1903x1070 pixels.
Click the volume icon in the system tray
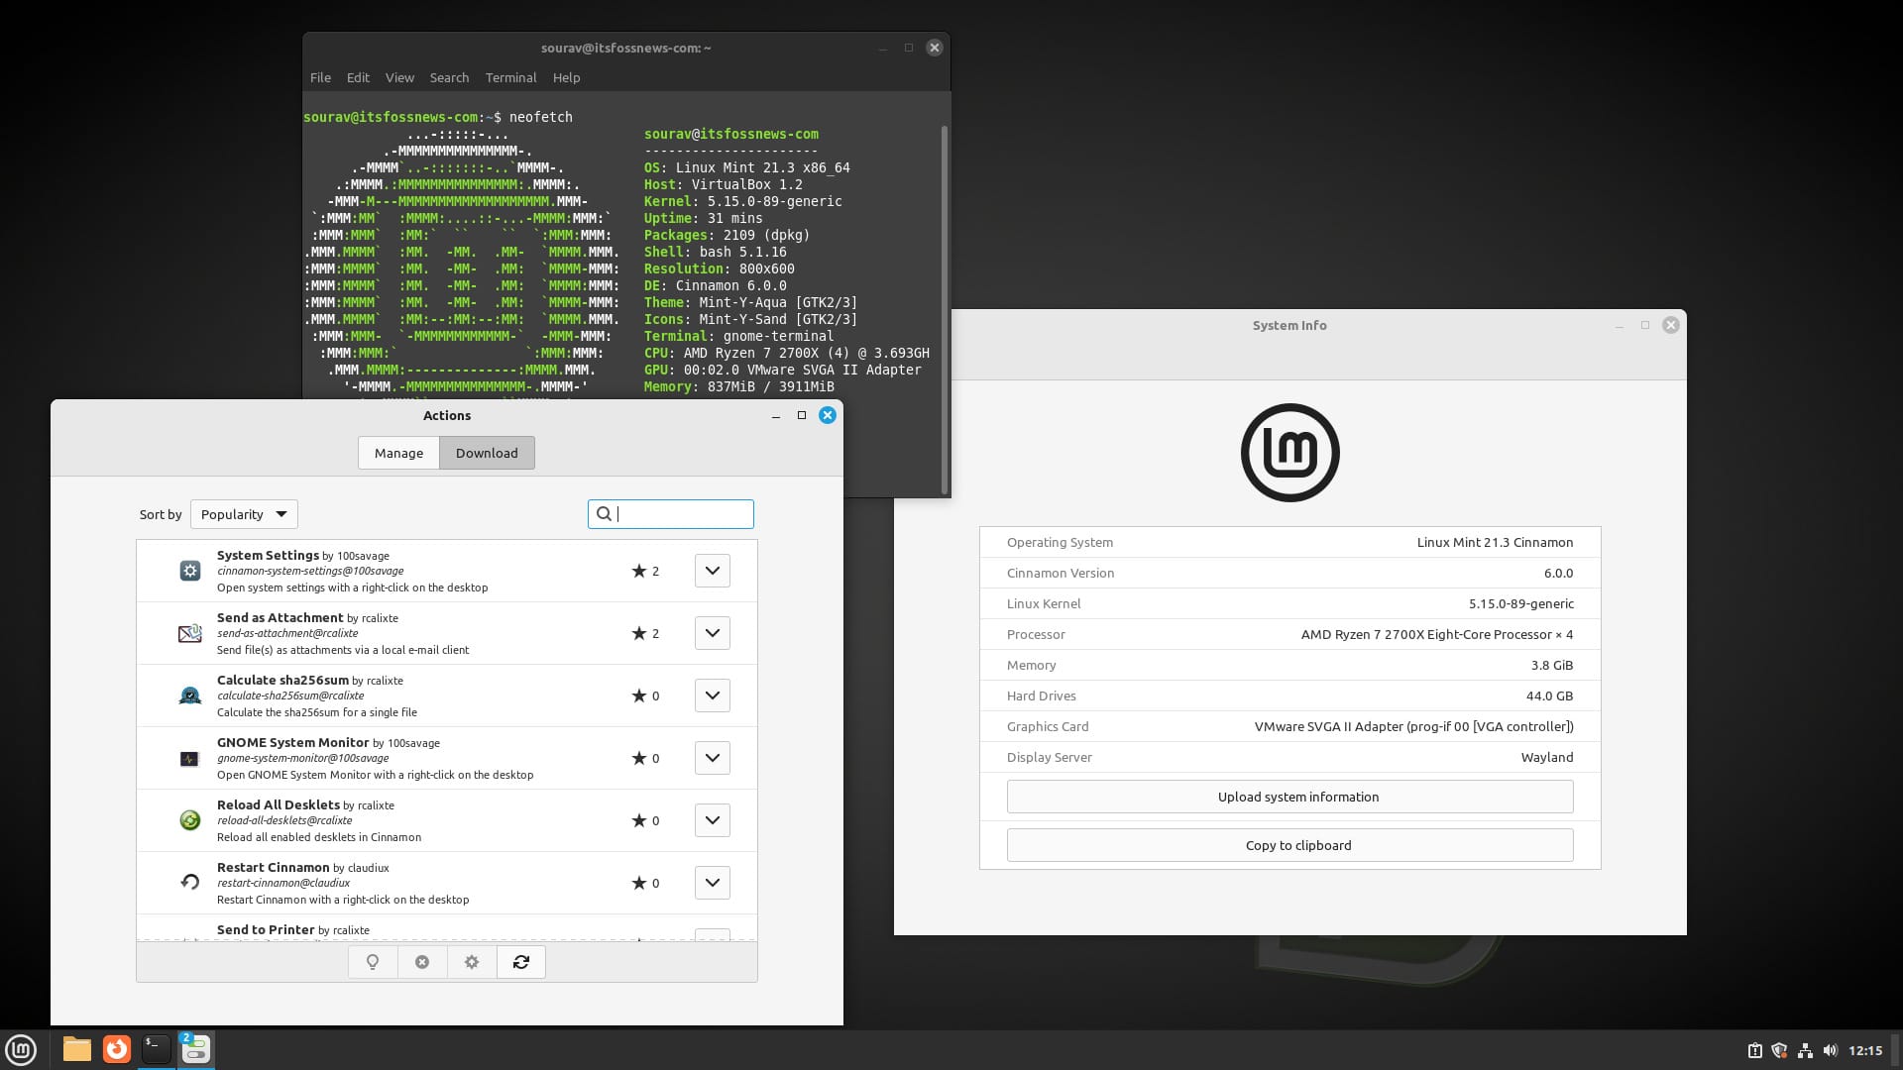pos(1829,1050)
